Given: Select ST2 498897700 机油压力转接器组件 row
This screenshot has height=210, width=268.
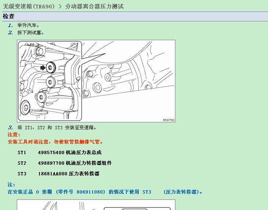Looking at the screenshot, I should pos(64,163).
